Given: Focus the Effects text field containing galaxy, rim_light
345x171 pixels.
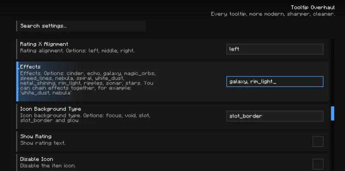Looking at the screenshot, I should pos(275,82).
